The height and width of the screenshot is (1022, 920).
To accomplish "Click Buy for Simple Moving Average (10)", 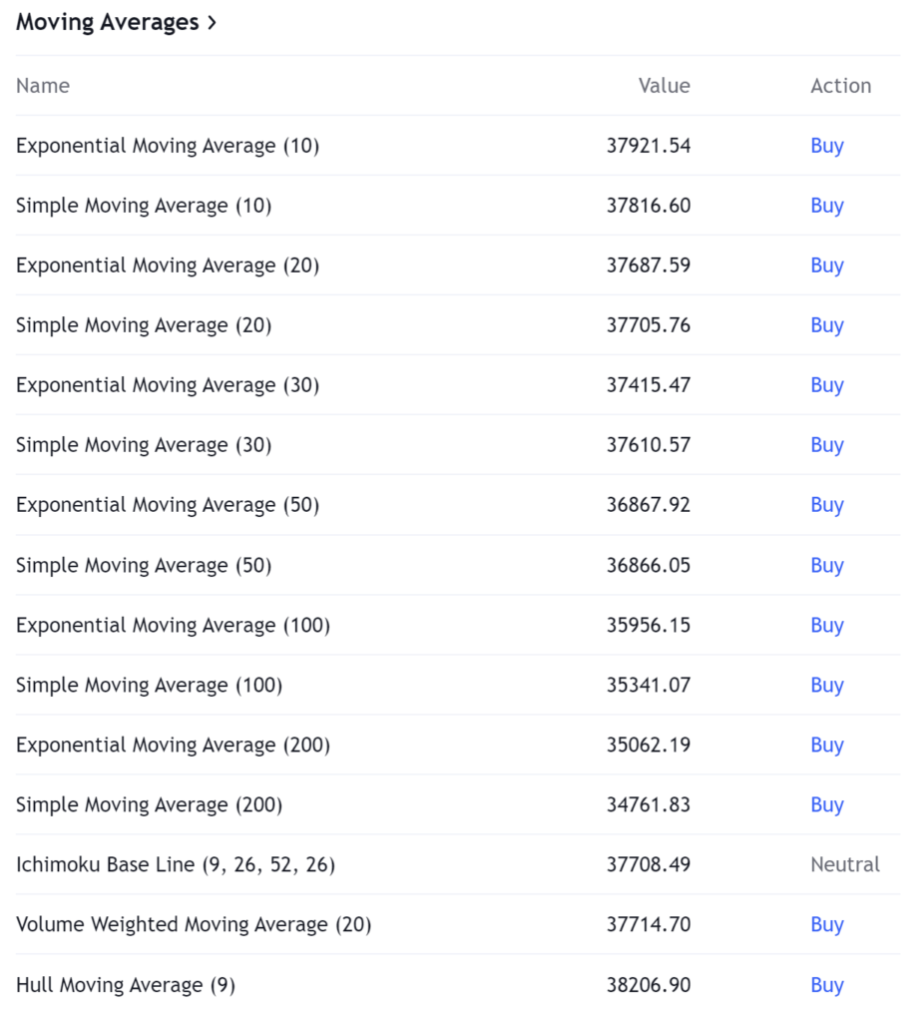I will pyautogui.click(x=827, y=206).
